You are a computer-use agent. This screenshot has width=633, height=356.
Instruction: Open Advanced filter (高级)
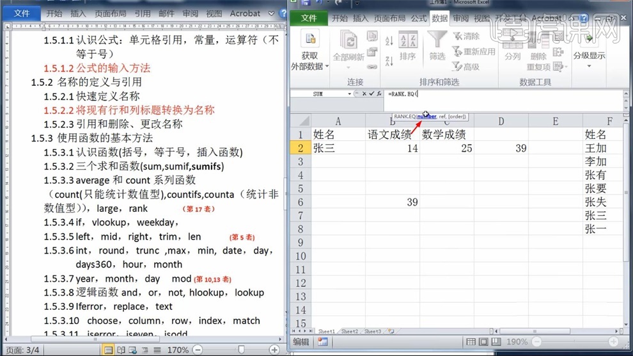coord(466,67)
